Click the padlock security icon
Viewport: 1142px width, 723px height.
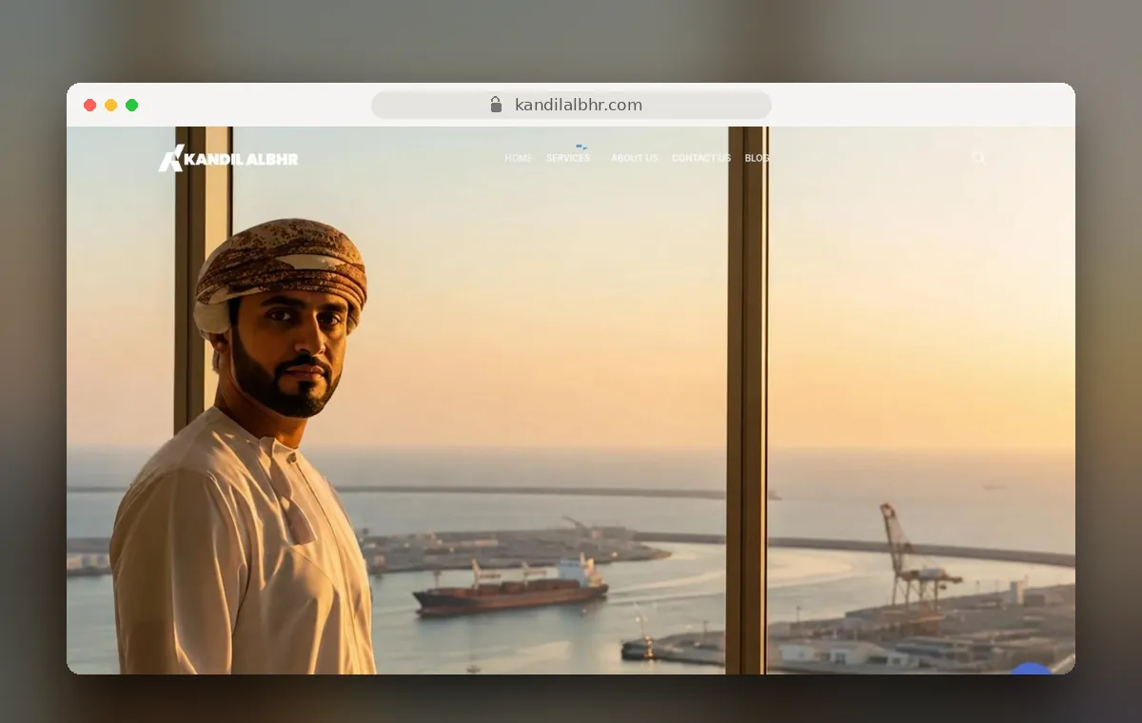(x=496, y=105)
